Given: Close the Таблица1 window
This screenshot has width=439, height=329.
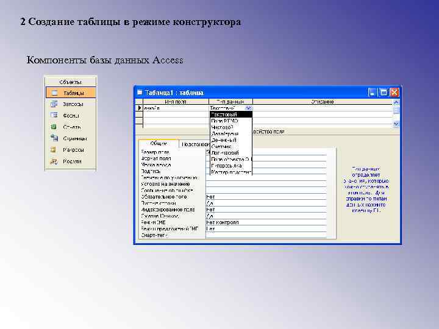Looking at the screenshot, I should coord(394,93).
